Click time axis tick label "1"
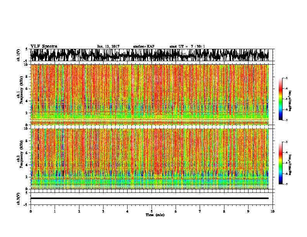 click(55, 211)
